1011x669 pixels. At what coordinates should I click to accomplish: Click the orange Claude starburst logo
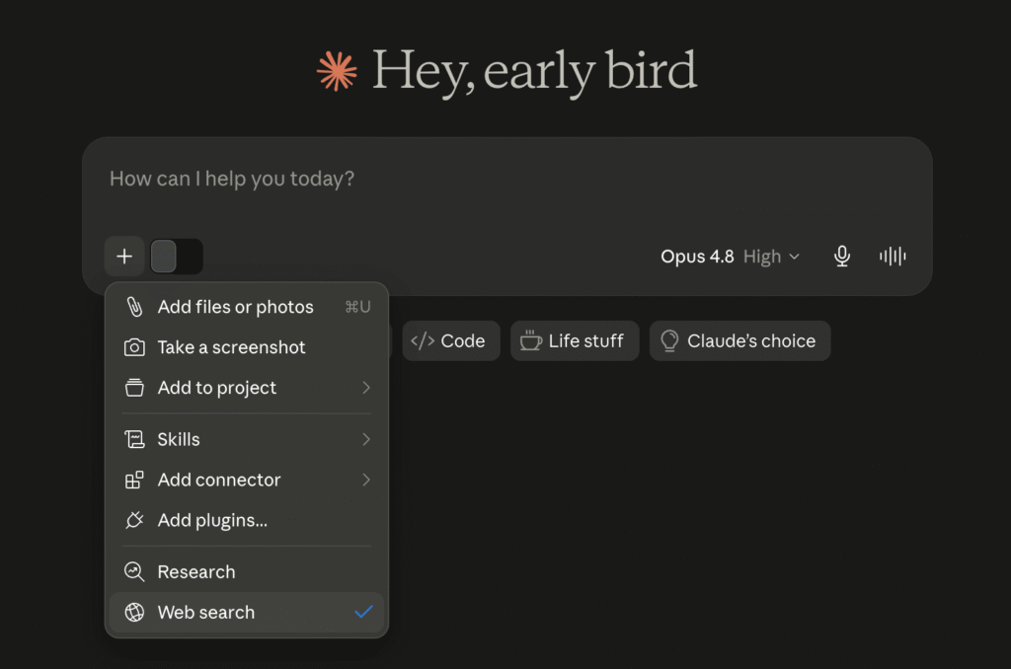337,71
